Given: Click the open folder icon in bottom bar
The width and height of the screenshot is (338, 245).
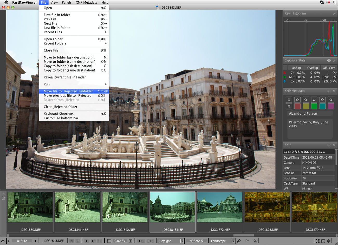Looking at the screenshot, I should pos(3,241).
